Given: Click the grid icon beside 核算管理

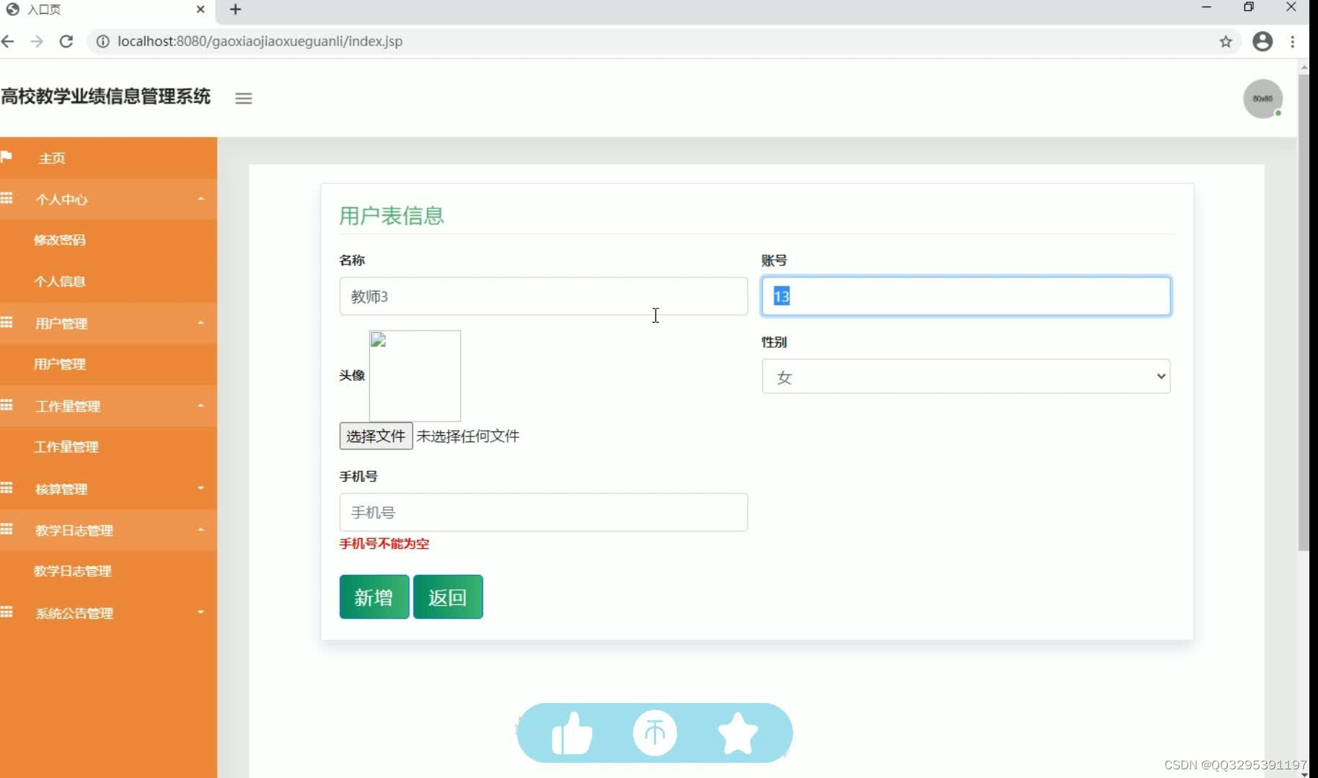Looking at the screenshot, I should (x=6, y=488).
